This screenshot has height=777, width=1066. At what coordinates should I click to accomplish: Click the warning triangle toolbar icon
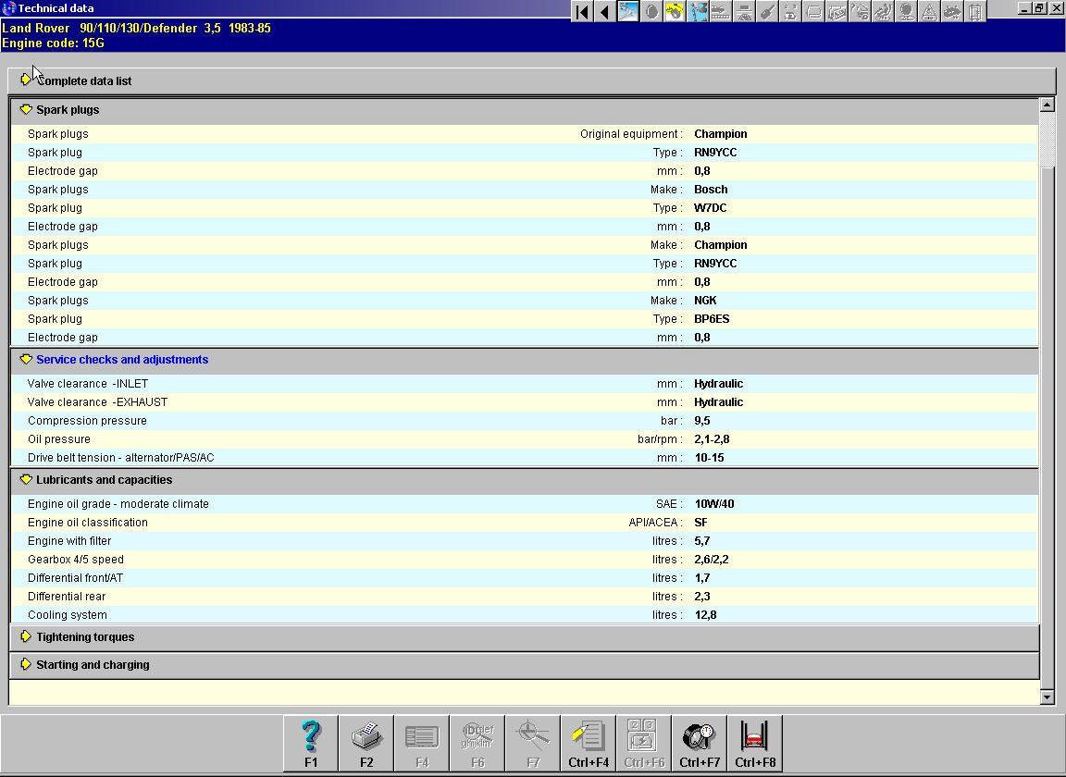point(929,11)
